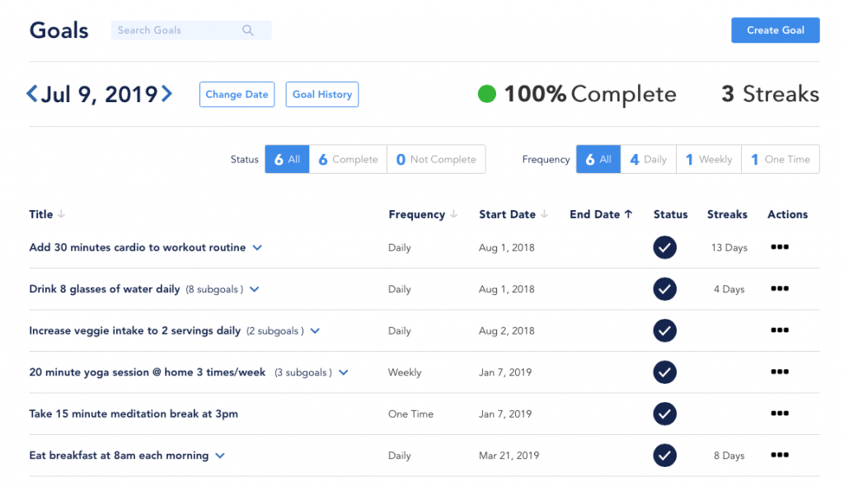Expand subgoals of veggie intake goal

[316, 330]
